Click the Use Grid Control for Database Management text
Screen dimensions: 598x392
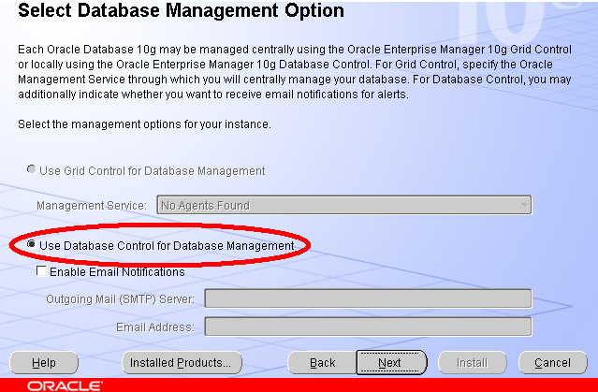[x=153, y=171]
